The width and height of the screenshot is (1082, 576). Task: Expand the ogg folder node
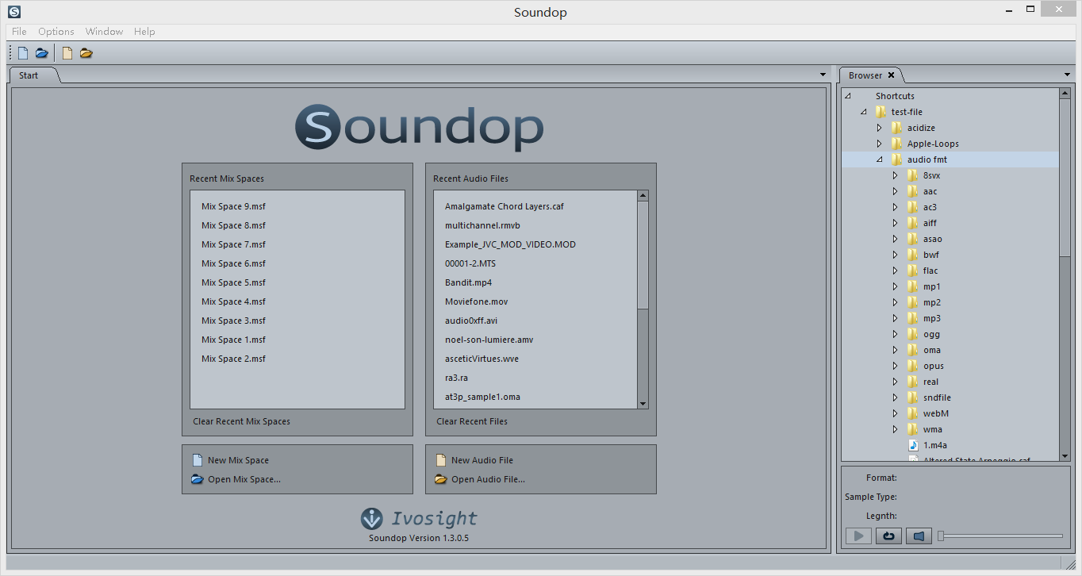tap(896, 334)
